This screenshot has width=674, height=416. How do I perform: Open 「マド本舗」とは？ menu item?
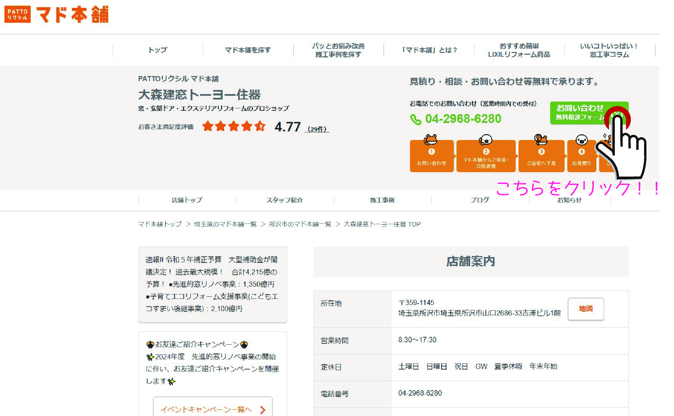[429, 50]
